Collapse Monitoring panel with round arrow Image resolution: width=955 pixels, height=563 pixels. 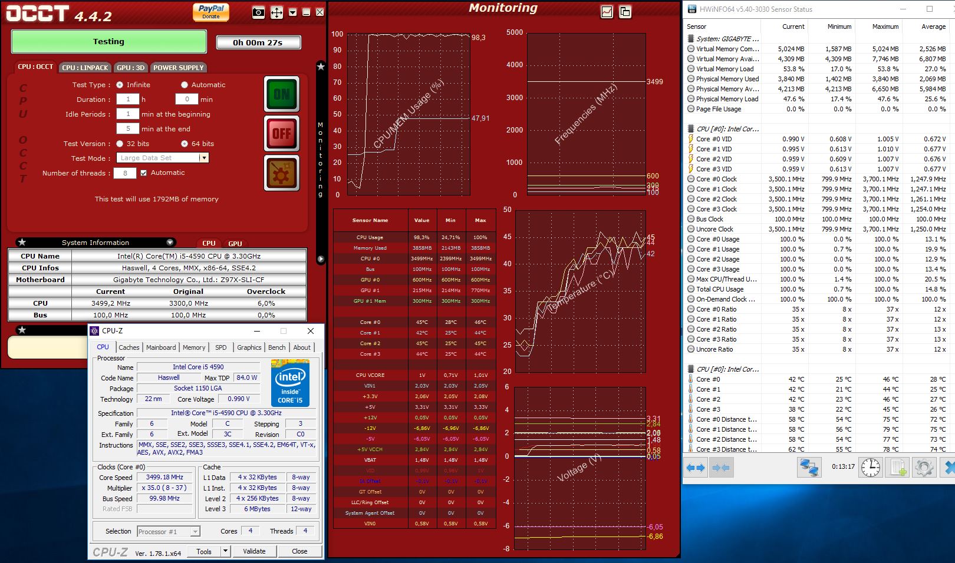pos(321,259)
